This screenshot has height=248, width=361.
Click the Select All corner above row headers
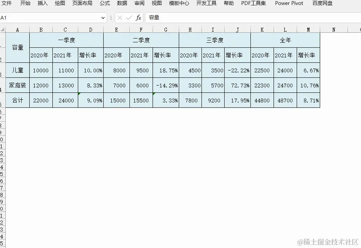[x=3, y=29]
